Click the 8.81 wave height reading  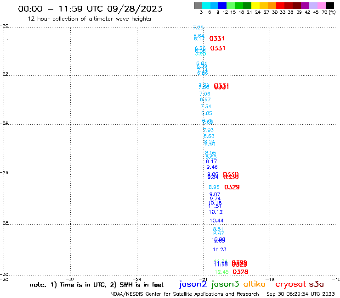[218, 229]
